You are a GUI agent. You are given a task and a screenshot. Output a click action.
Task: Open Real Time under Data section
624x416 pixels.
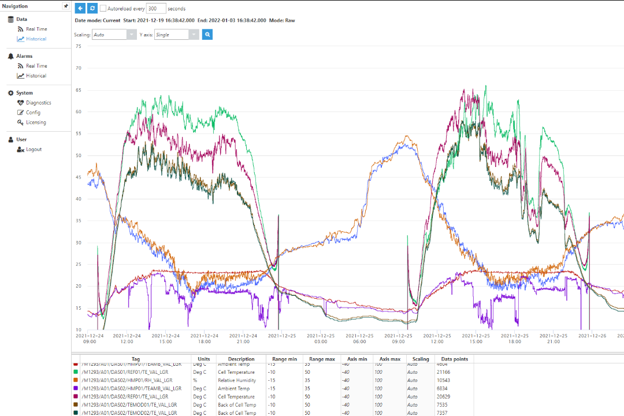pos(36,29)
